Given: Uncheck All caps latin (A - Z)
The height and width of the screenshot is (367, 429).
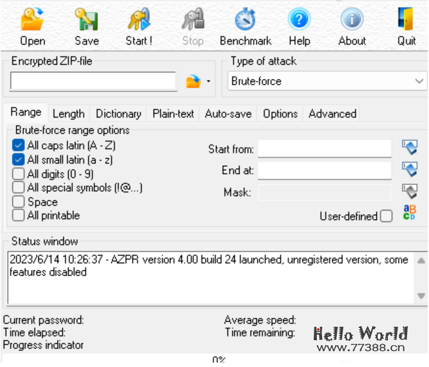Looking at the screenshot, I should click(19, 146).
